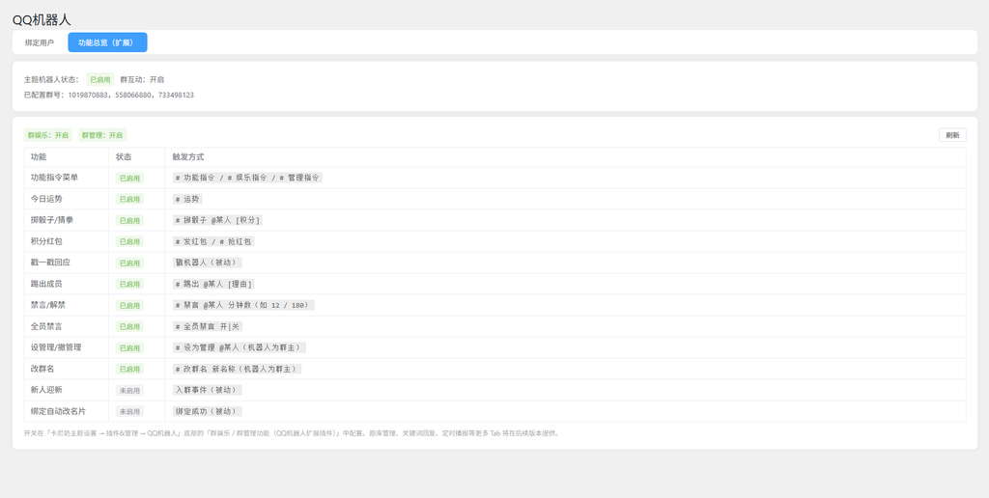Click the # 设为管理 @某人 trigger
Viewport: 989px width, 498px height.
(240, 347)
